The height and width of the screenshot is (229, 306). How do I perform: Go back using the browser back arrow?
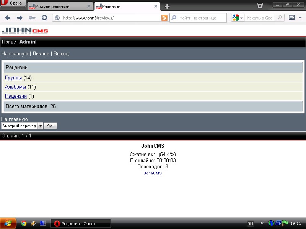tap(8, 18)
